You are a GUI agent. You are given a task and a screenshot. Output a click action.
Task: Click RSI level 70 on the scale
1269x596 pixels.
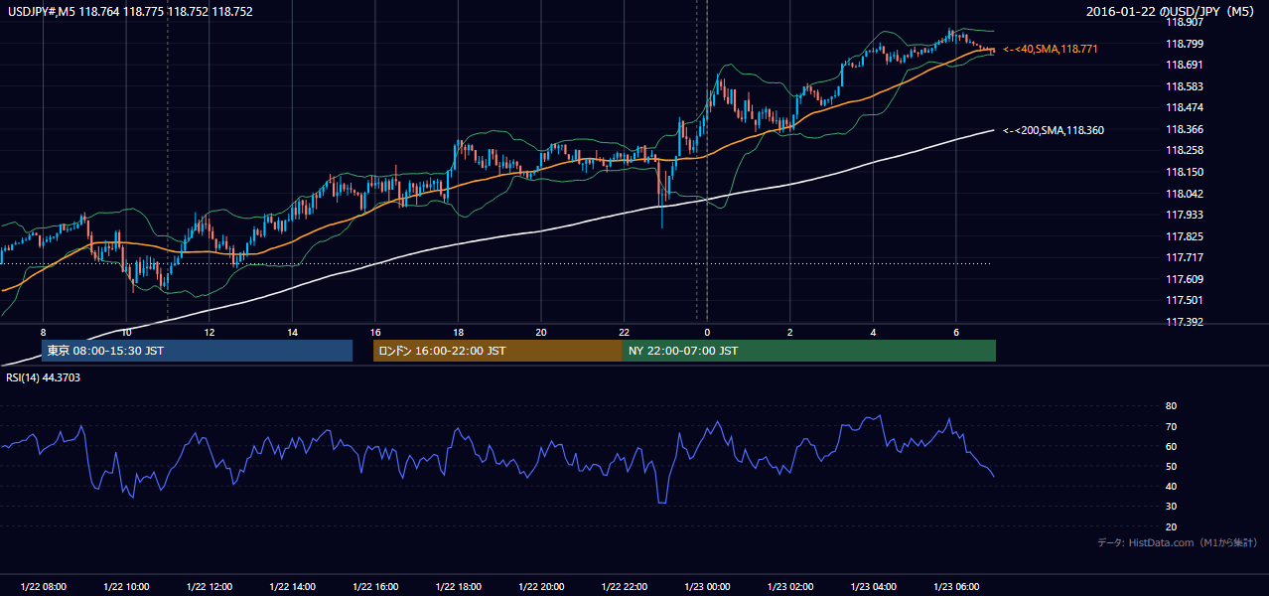1171,426
